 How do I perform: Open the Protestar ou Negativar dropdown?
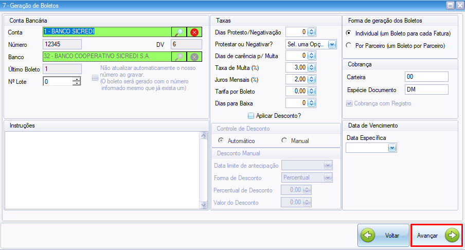click(x=332, y=44)
